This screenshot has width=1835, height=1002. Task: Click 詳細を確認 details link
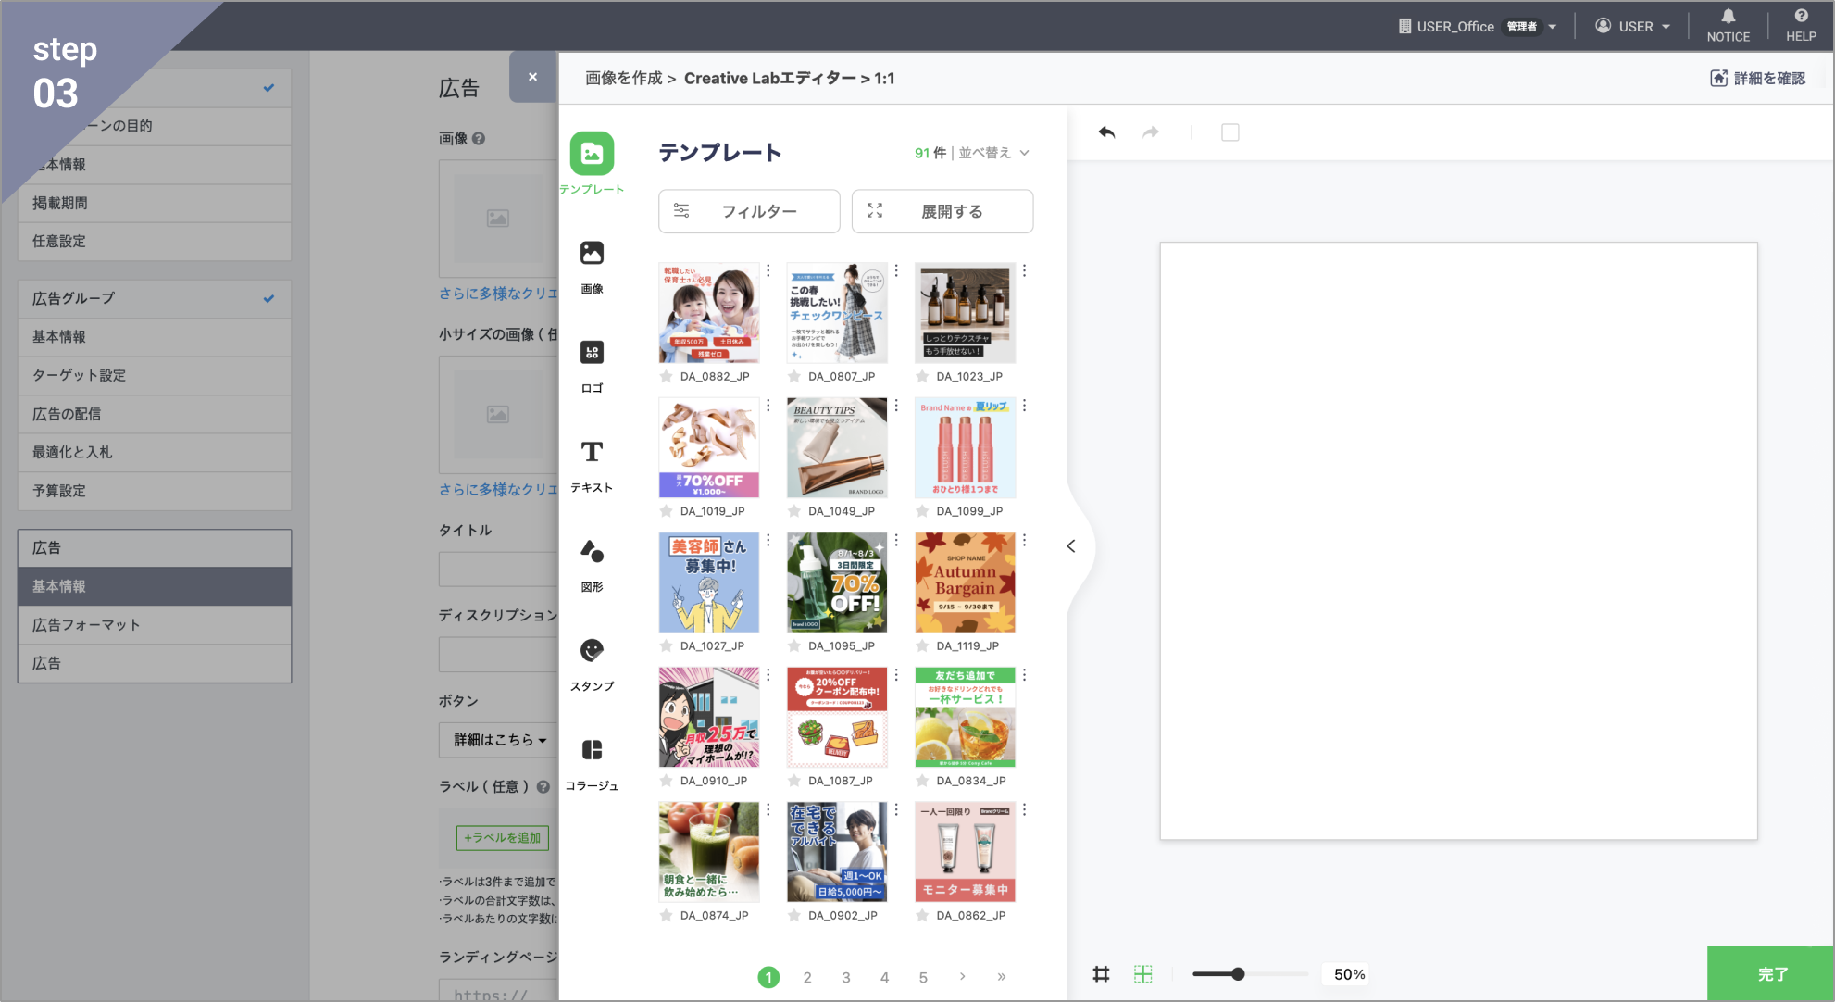click(x=1758, y=79)
